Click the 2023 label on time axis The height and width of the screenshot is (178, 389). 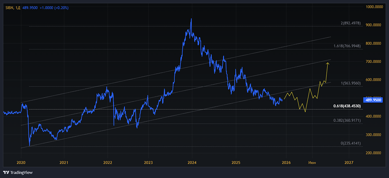pyautogui.click(x=148, y=162)
